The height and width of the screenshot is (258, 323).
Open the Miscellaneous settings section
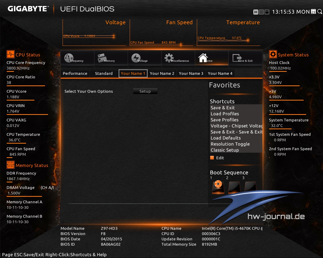[178, 58]
